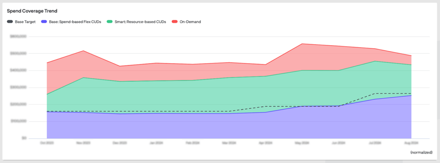Image resolution: width=440 pixels, height=163 pixels.
Task: Select green line starting point at Oct 2023
Action: pos(46,95)
